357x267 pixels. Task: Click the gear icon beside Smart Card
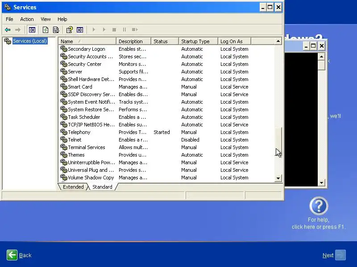click(x=63, y=86)
